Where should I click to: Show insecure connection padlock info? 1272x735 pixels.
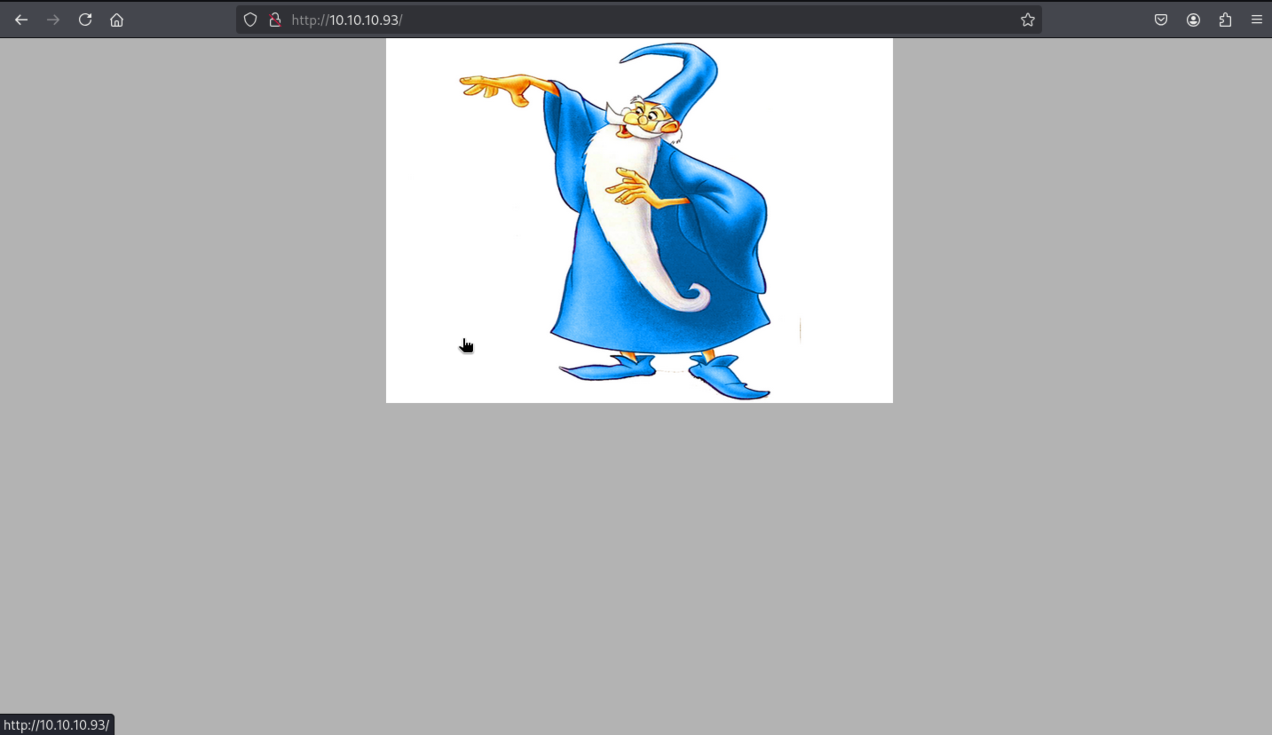275,20
